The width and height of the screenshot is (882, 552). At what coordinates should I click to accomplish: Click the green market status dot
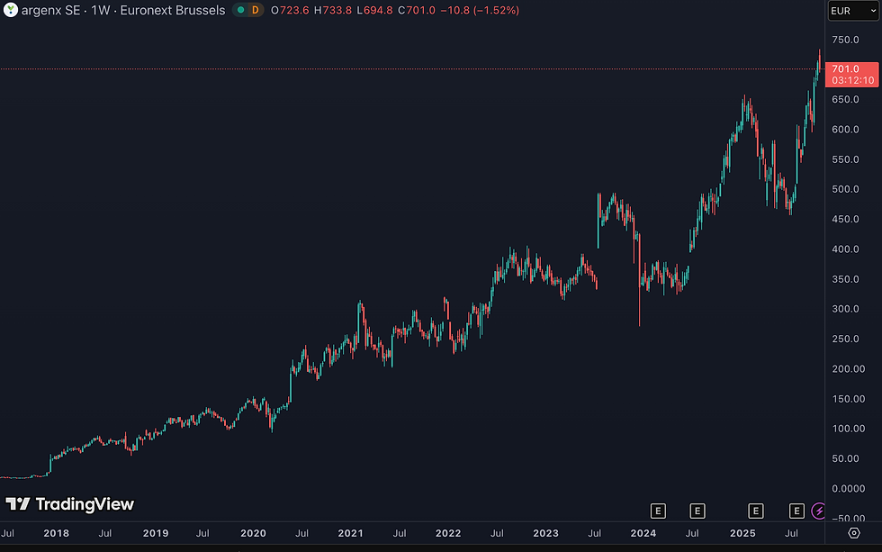pyautogui.click(x=241, y=10)
